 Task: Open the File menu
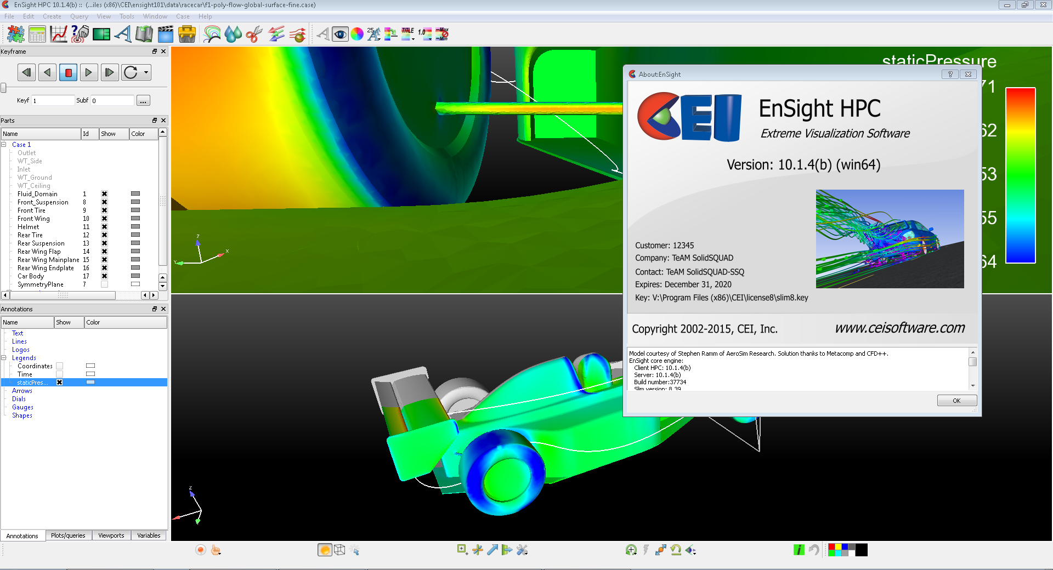click(9, 16)
